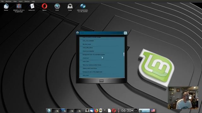202x113 pixels.
Task: Click the dialog's top-left round window icon
Action: [x=77, y=33]
